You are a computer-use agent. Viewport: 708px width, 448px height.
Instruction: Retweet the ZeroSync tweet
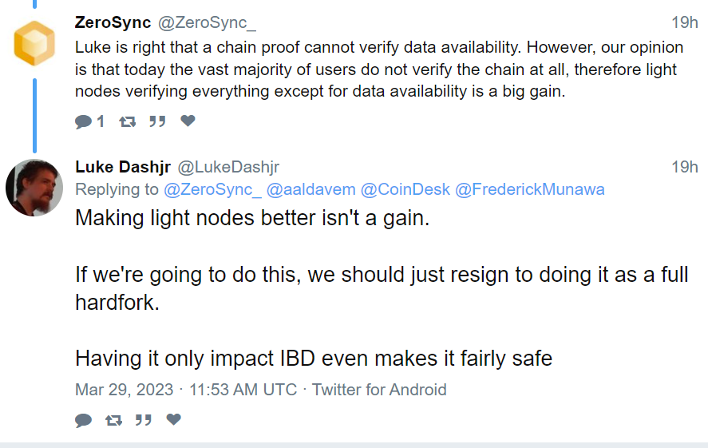126,121
